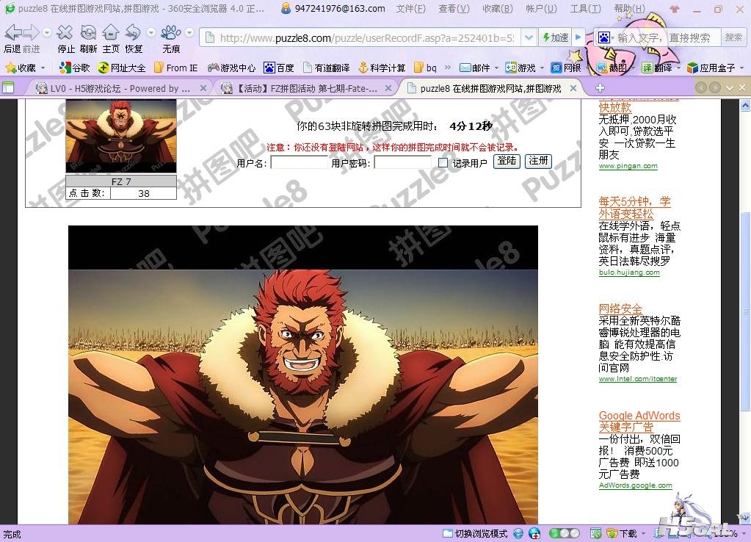Open the search engine selector dropdown
This screenshot has width=751, height=542.
(605, 37)
